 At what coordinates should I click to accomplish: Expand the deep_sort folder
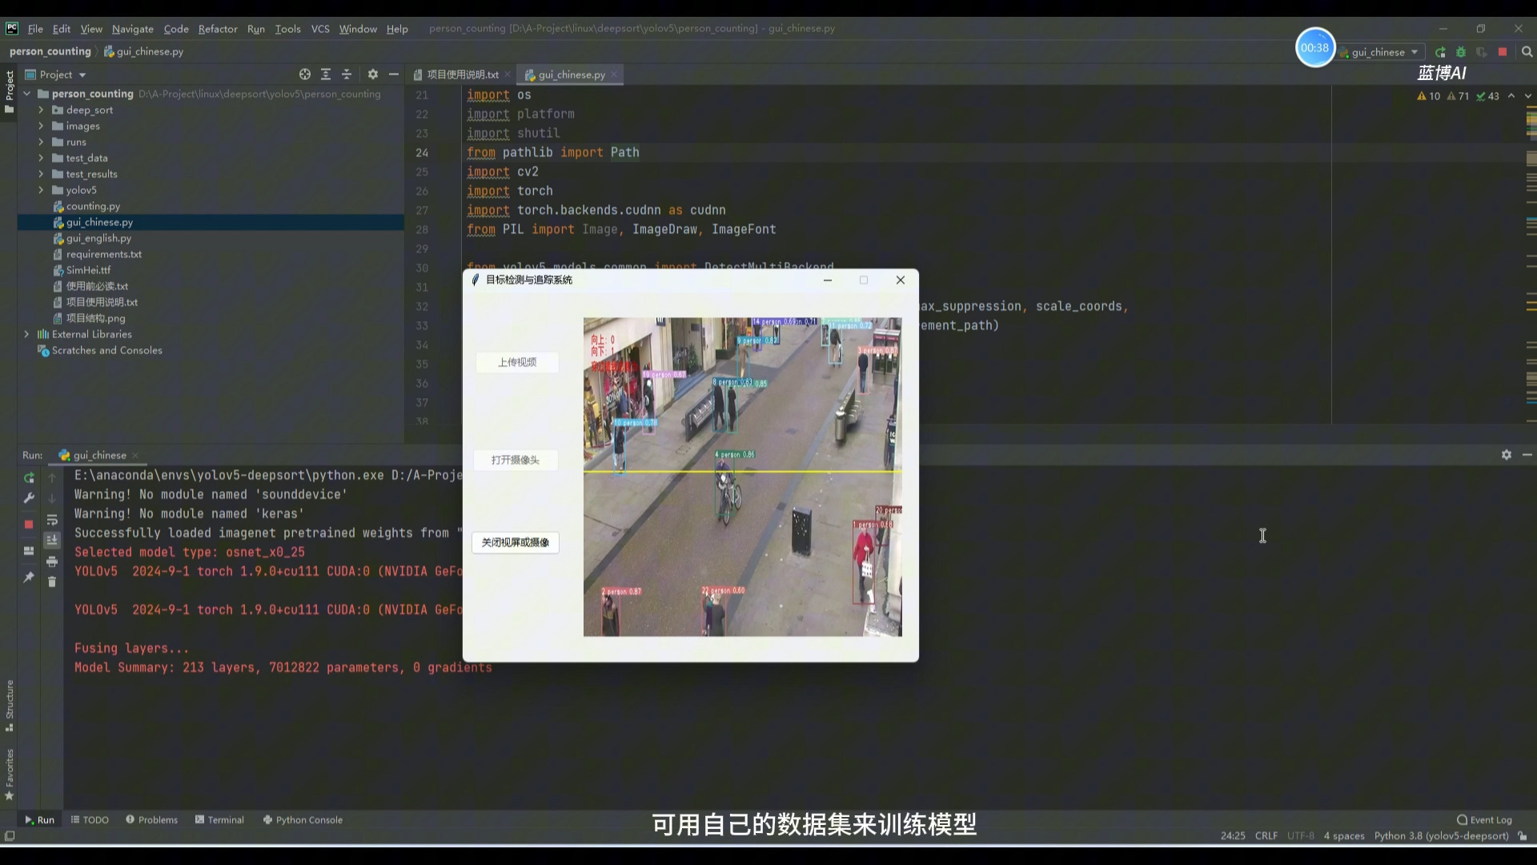point(41,110)
